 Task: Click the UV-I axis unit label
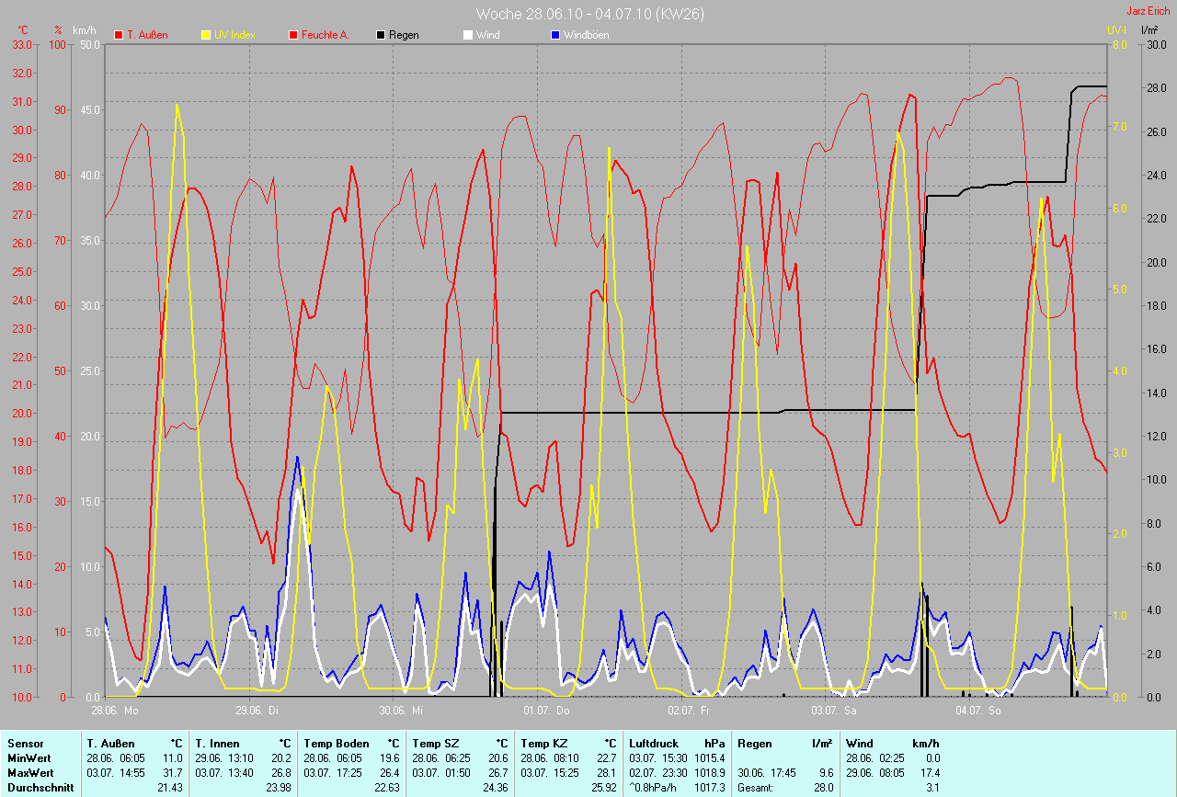1116,30
